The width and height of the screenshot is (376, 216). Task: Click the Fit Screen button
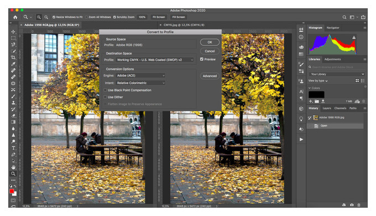[159, 17]
